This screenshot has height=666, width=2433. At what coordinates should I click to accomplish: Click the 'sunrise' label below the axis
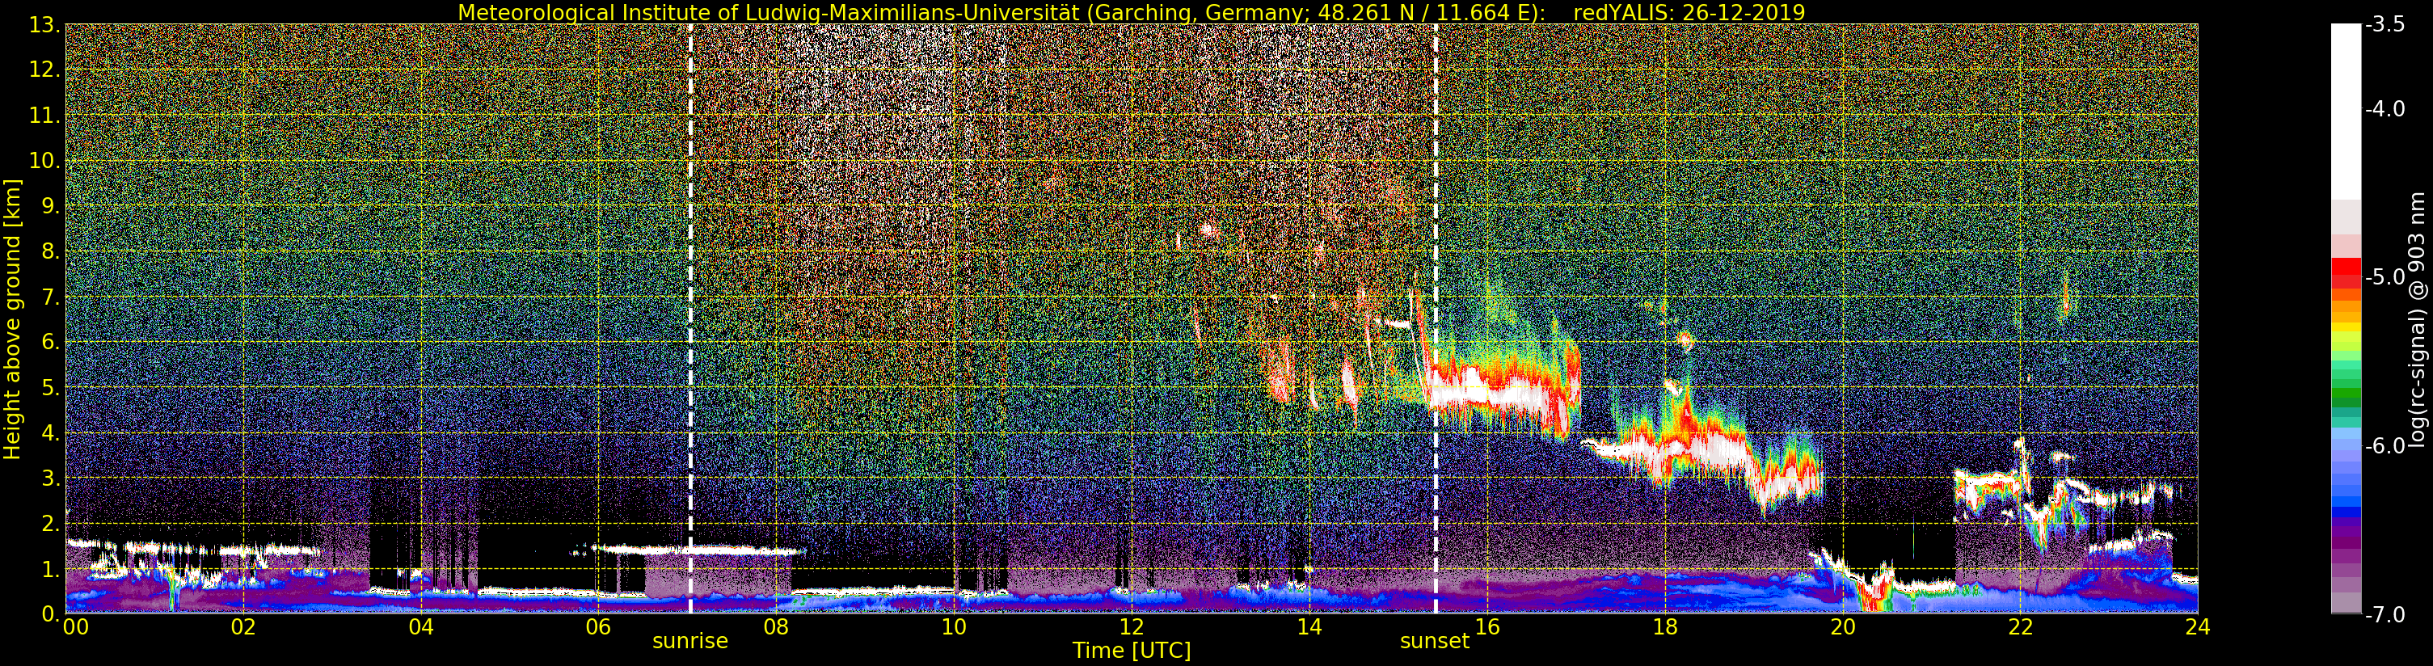pyautogui.click(x=690, y=642)
